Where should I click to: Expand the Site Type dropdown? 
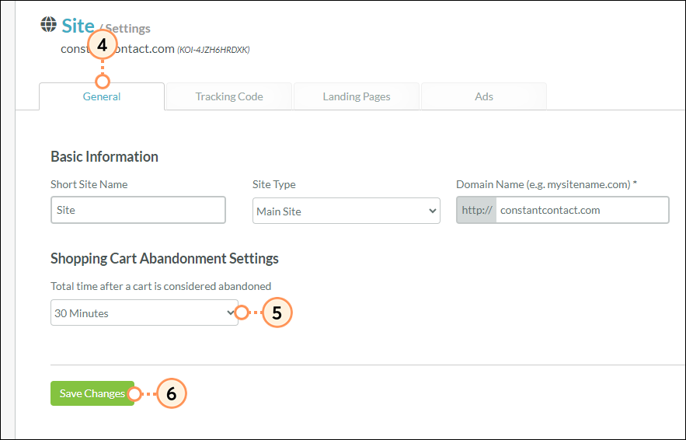tap(346, 211)
